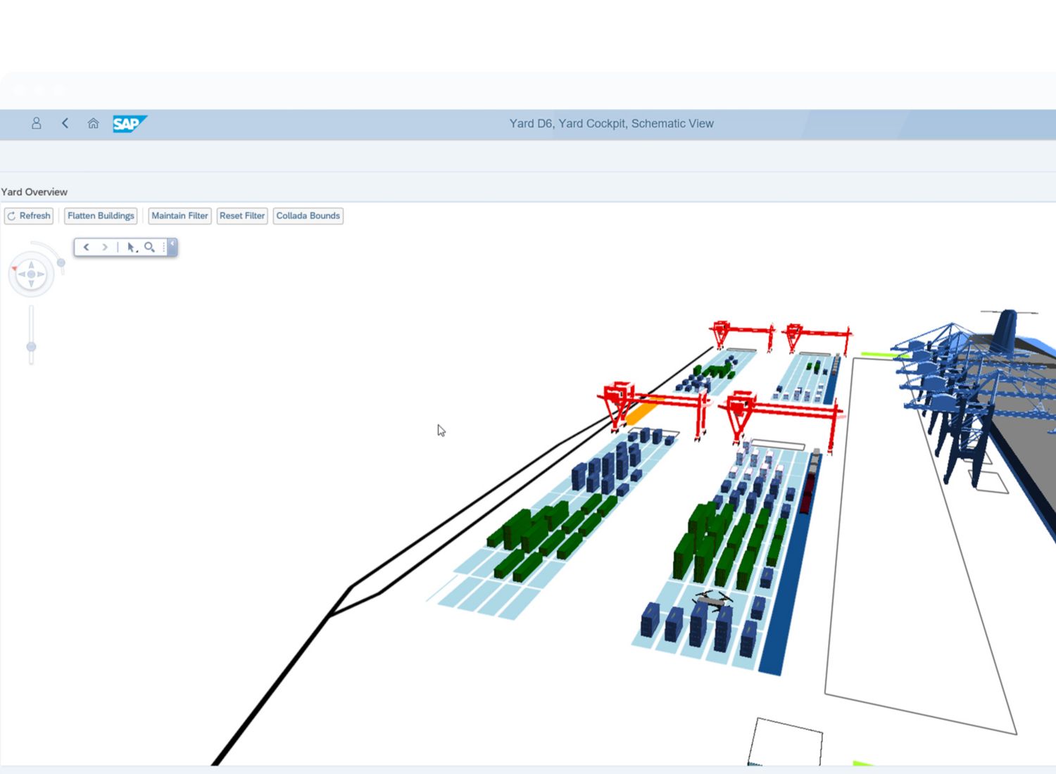This screenshot has width=1056, height=774.
Task: Select the pointer selection tool
Action: pos(131,247)
